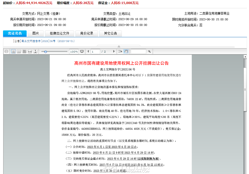
Task: Go to previous page arrow
Action: (88, 51)
